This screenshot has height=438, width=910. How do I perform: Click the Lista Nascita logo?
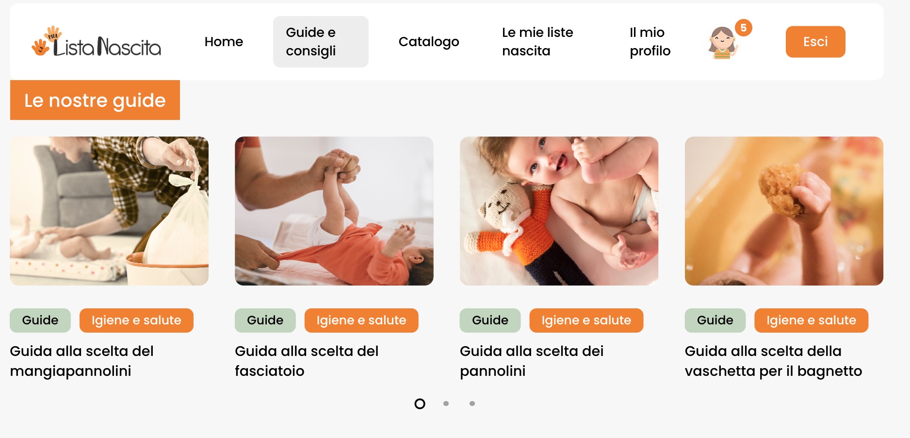click(x=96, y=42)
